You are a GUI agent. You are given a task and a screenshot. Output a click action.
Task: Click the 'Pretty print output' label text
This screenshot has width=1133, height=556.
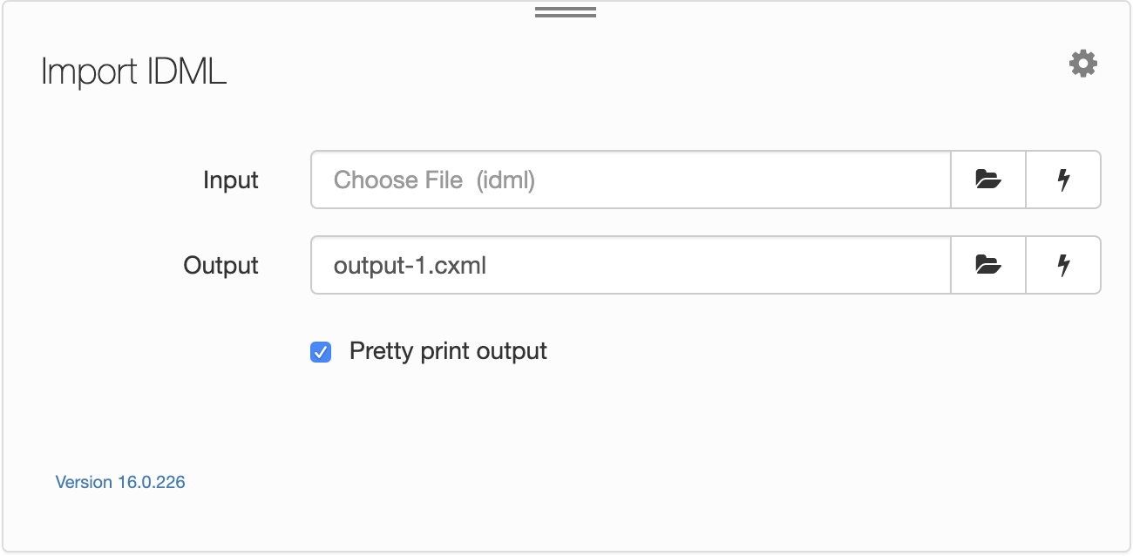coord(448,351)
